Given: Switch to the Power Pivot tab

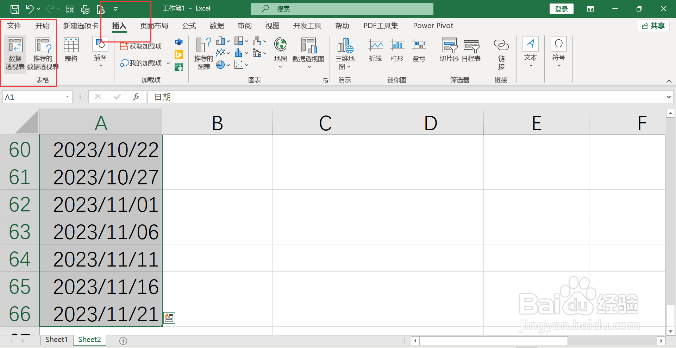Looking at the screenshot, I should 433,26.
